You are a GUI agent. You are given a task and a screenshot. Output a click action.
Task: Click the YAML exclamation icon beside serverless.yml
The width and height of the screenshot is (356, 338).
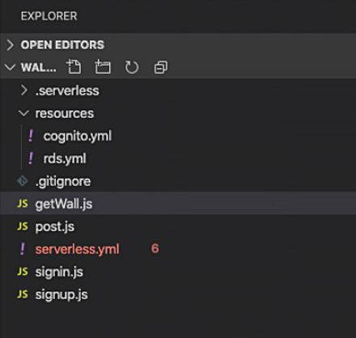click(23, 249)
